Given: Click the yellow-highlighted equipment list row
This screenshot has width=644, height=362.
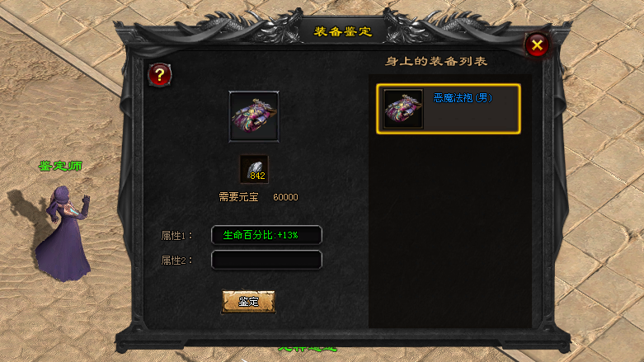Looking at the screenshot, I should pos(449,109).
